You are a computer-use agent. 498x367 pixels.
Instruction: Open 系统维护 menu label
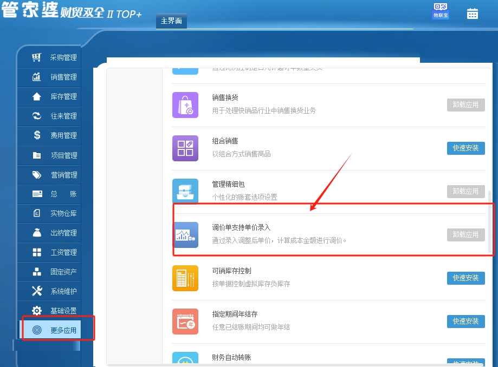[63, 291]
